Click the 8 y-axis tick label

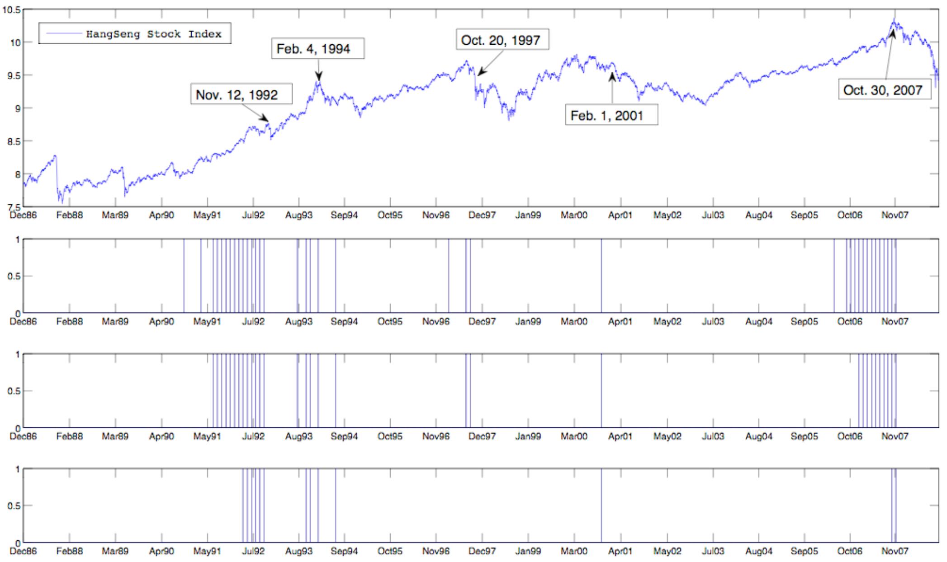(18, 174)
